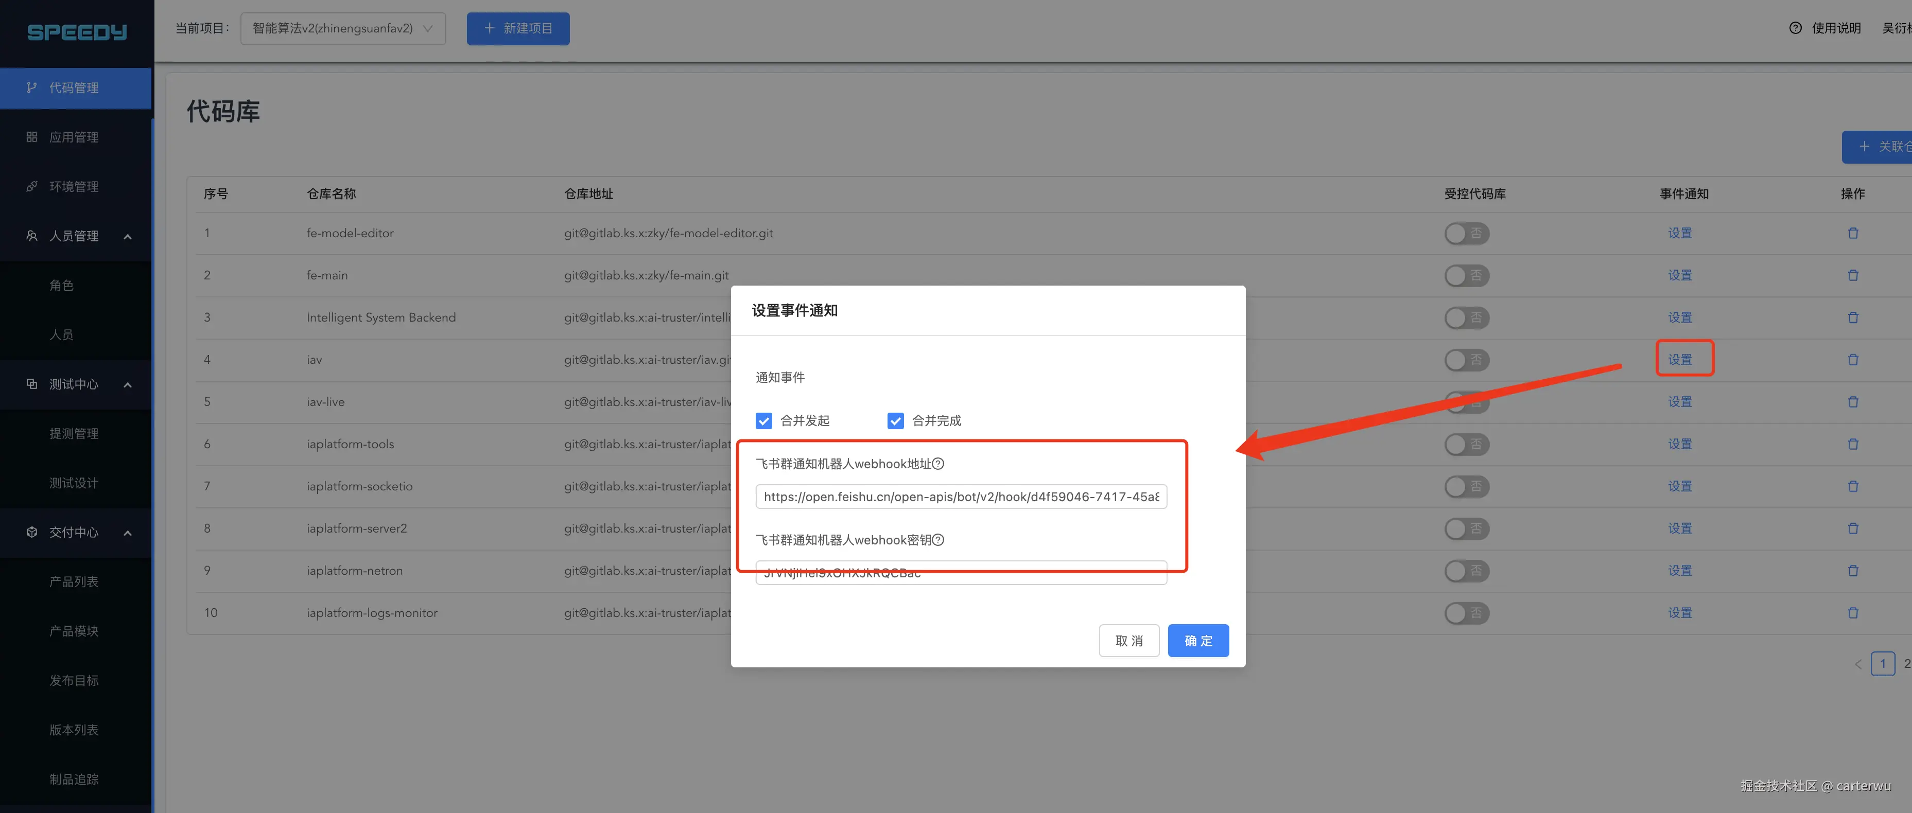
Task: Click delete icon for fe-model-editor row
Action: pyautogui.click(x=1853, y=233)
